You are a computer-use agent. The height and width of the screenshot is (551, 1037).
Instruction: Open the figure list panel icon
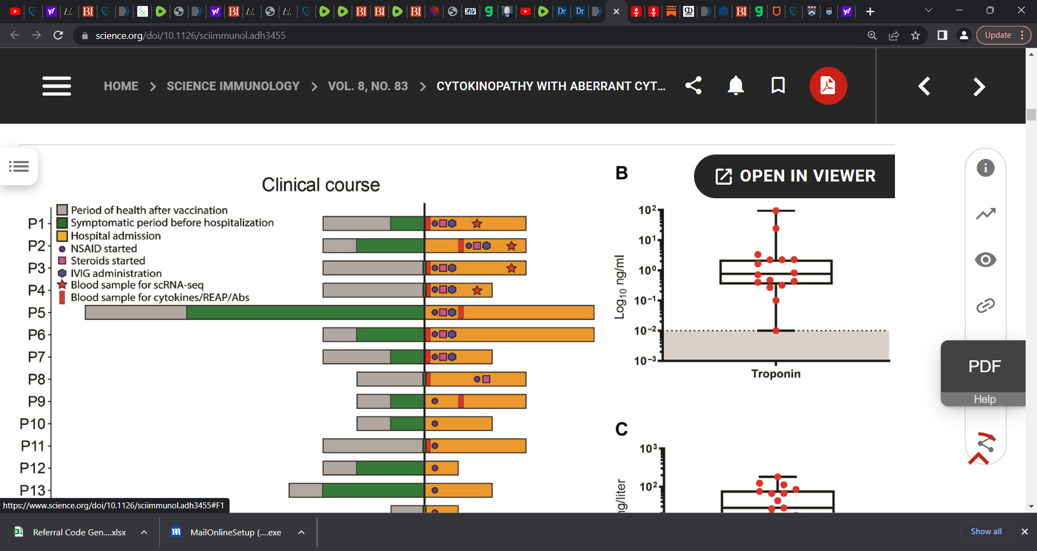pyautogui.click(x=19, y=166)
